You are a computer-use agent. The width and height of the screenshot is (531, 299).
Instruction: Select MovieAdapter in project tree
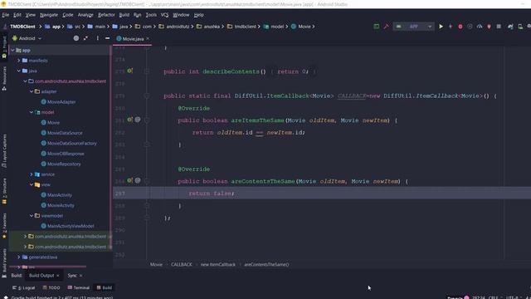[61, 101]
